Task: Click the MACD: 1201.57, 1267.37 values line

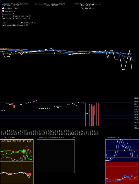Action: (16, 18)
